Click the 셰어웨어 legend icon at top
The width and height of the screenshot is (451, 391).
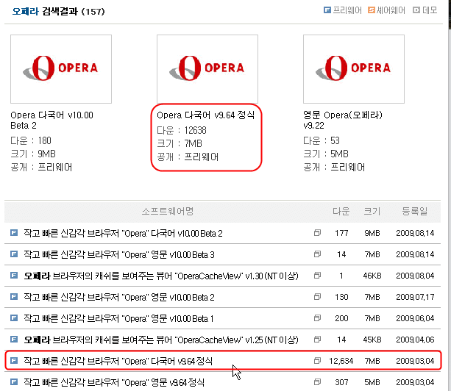tap(372, 10)
